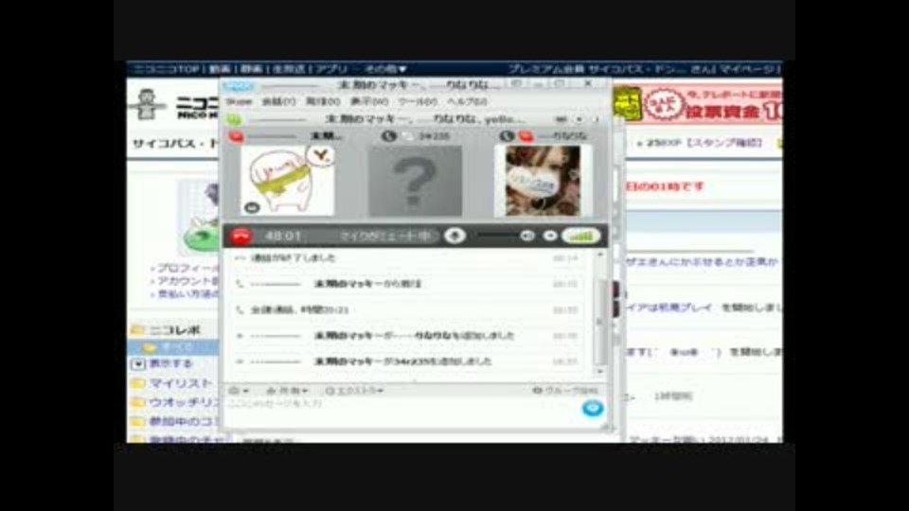Screen dimensions: 909x511
Task: Unmute the microphone in the Skype call bar
Action: coord(455,236)
